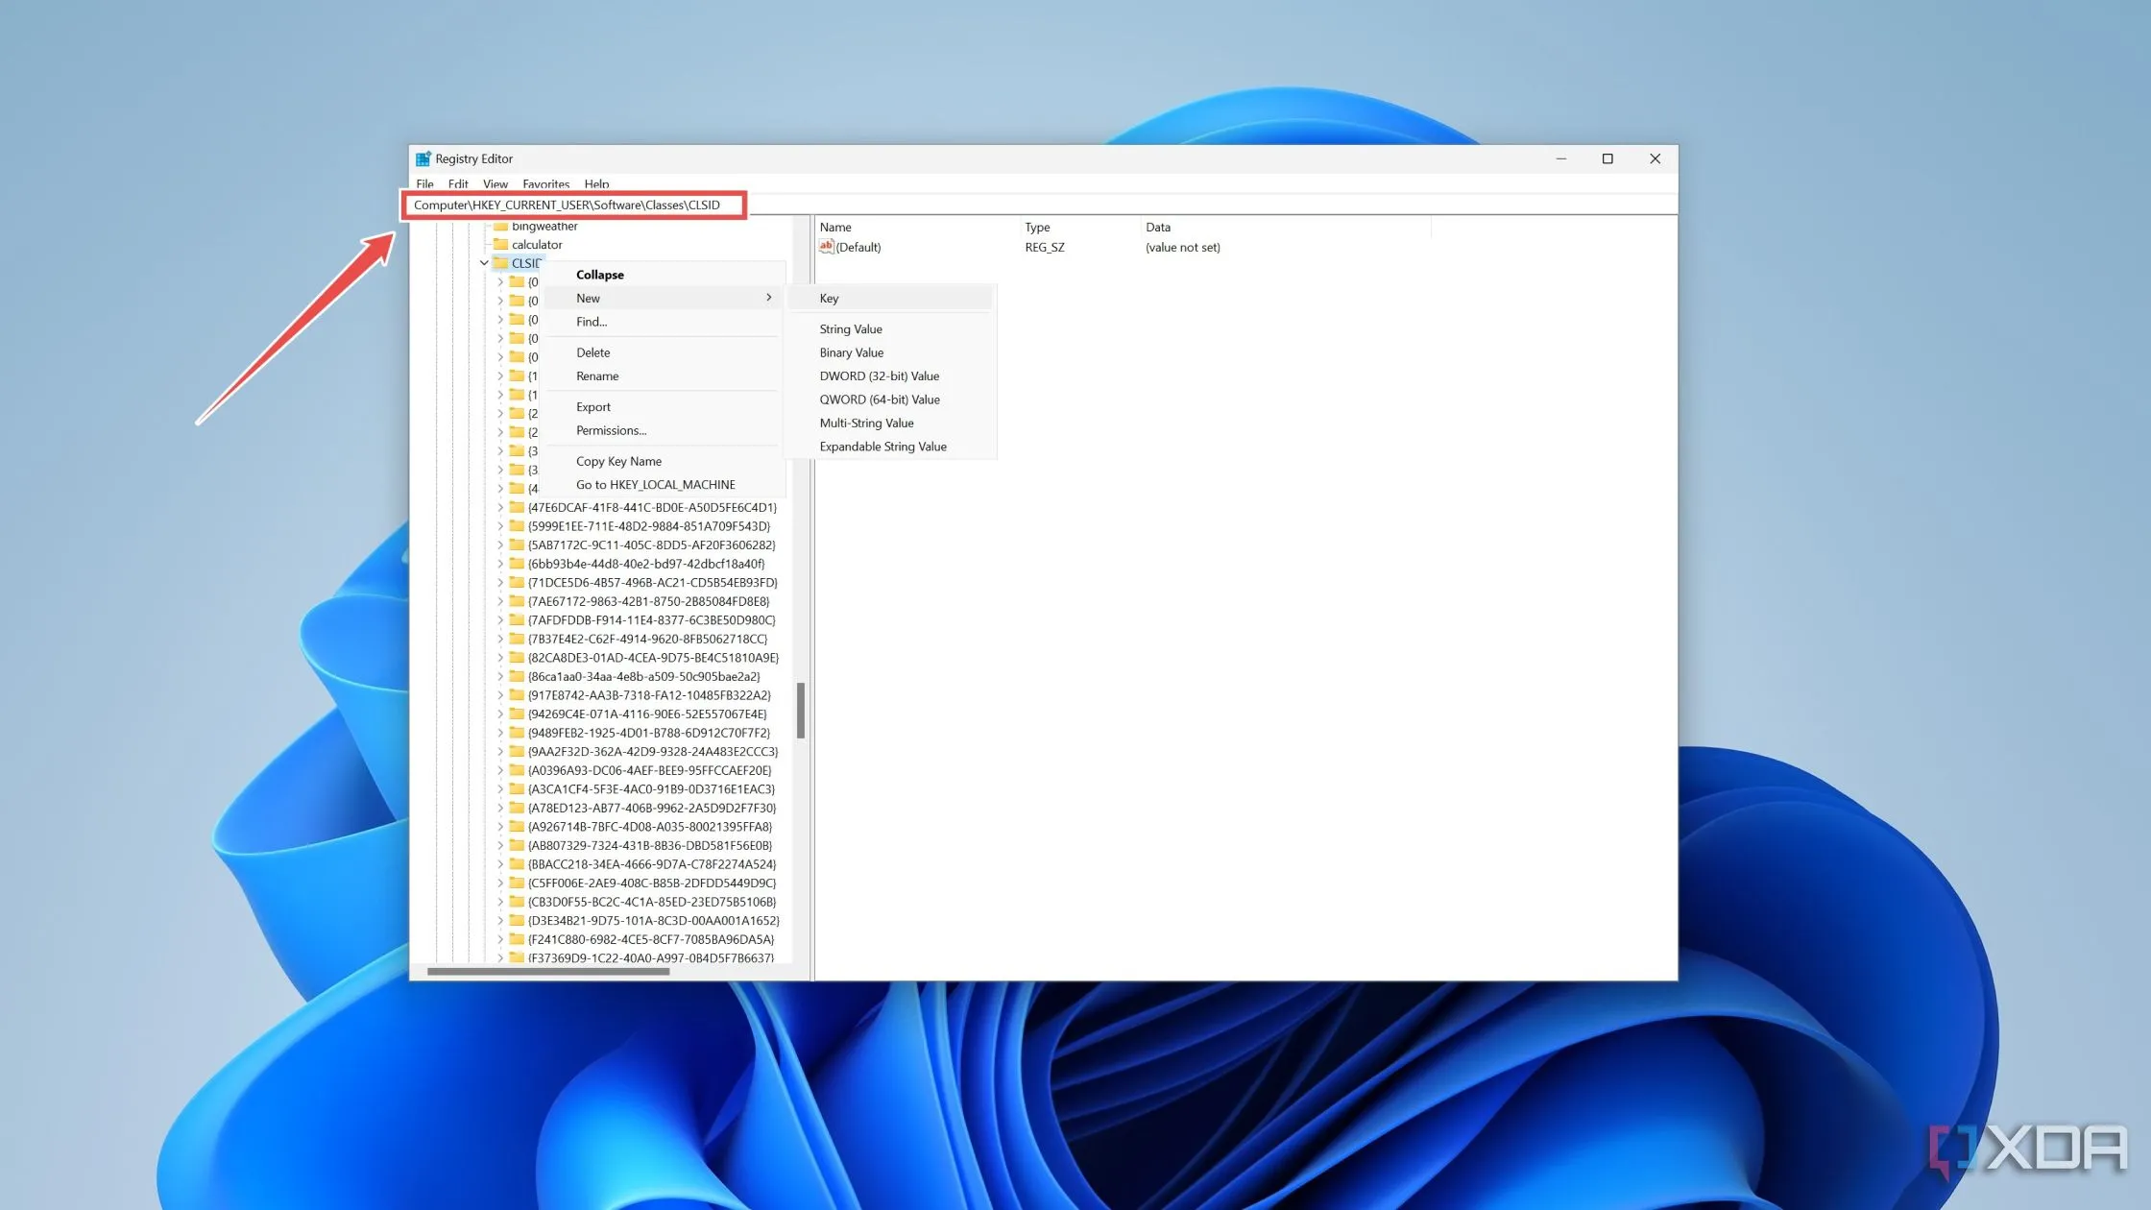Image resolution: width=2151 pixels, height=1210 pixels.
Task: Click the folder icon of {86ca1aa0-34aa} key
Action: click(517, 676)
